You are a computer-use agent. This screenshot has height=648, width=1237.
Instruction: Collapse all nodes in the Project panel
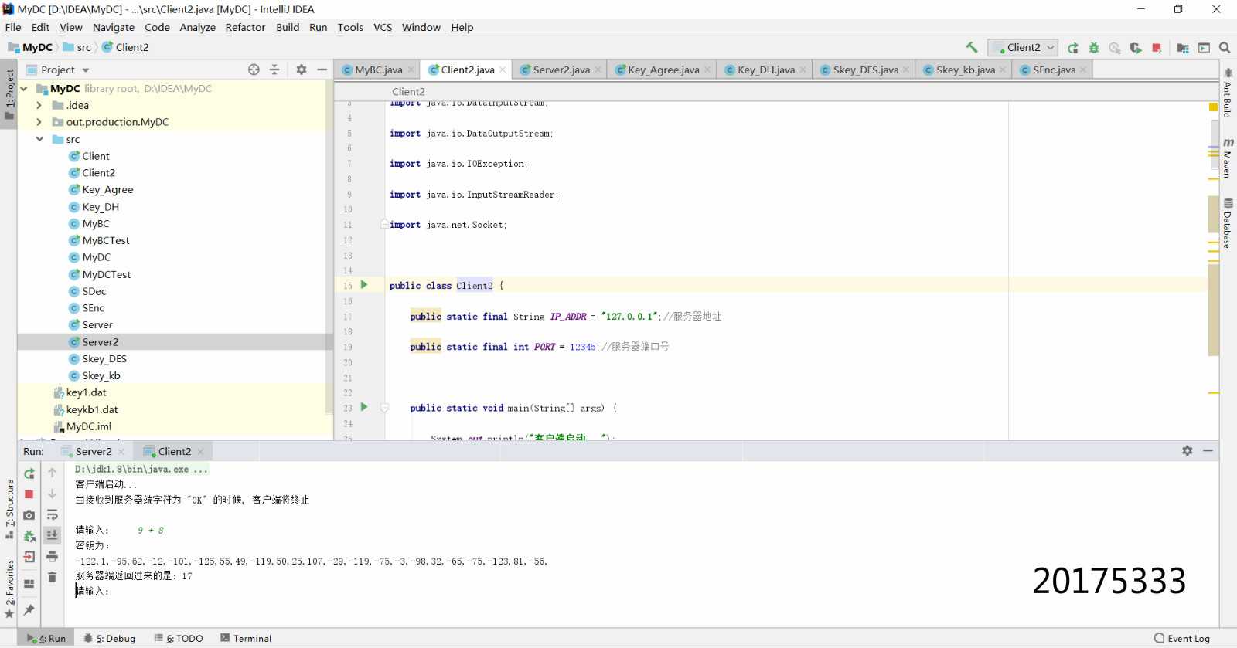(x=274, y=70)
